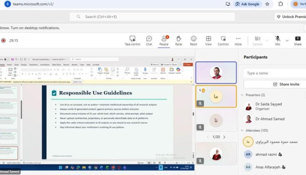Open the React emoji menu
The width and height of the screenshot is (306, 175).
[193, 39]
